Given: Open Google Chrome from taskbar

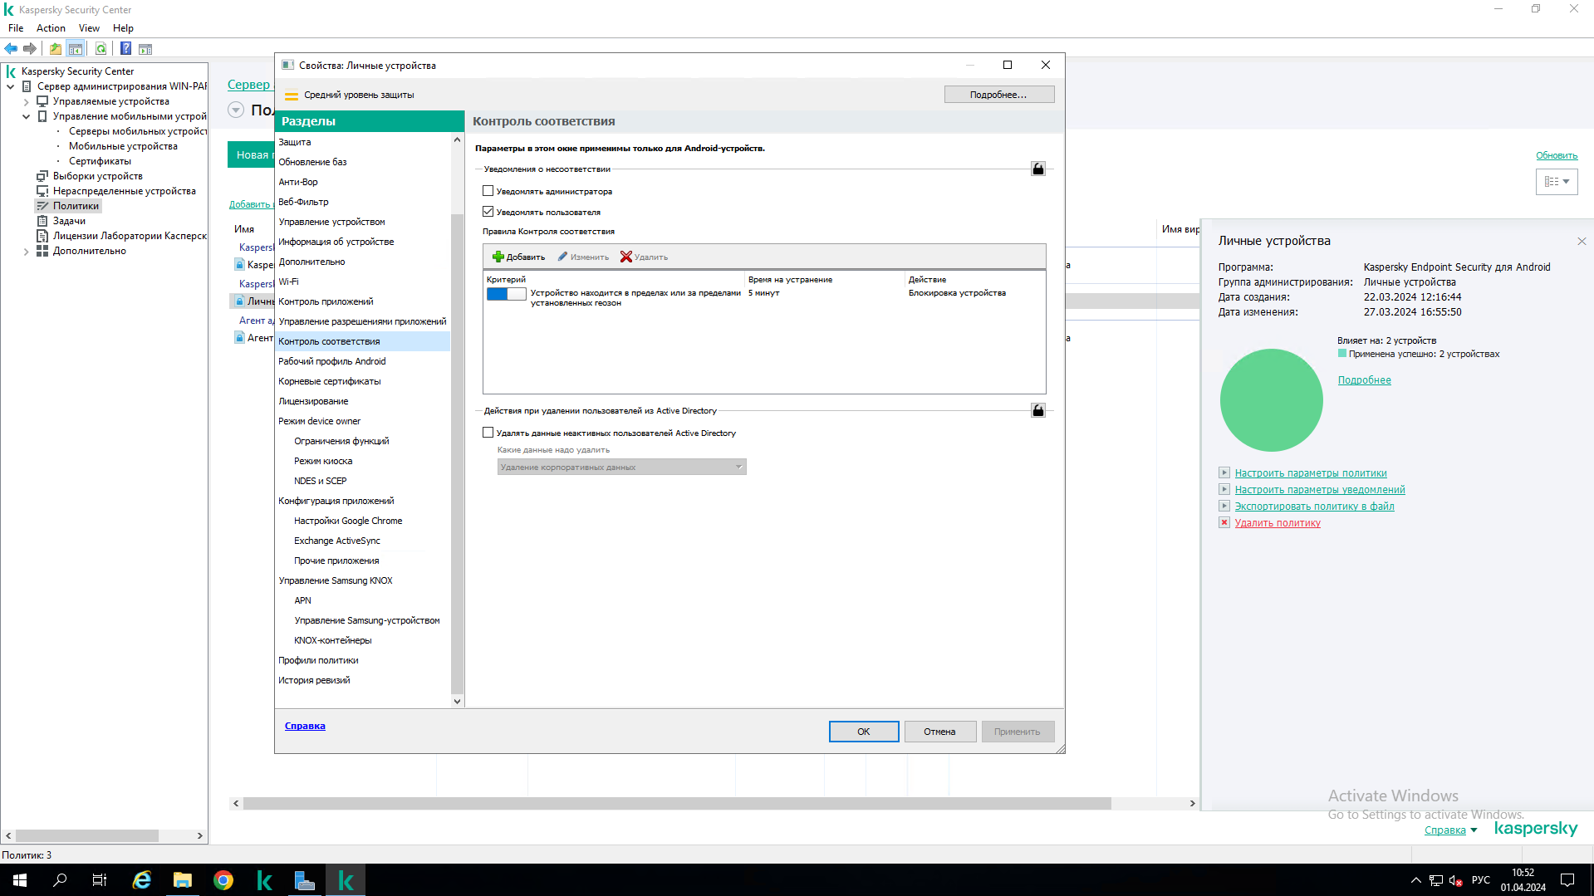Looking at the screenshot, I should pyautogui.click(x=223, y=880).
